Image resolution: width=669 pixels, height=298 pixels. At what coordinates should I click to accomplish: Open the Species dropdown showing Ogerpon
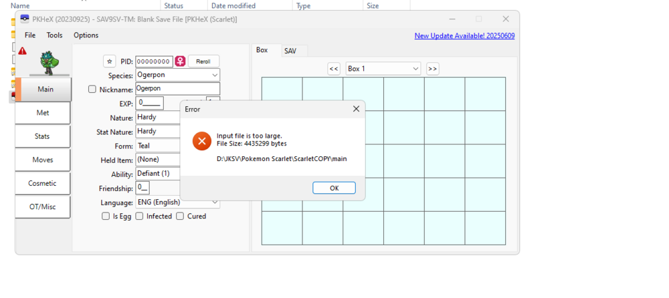tap(177, 76)
